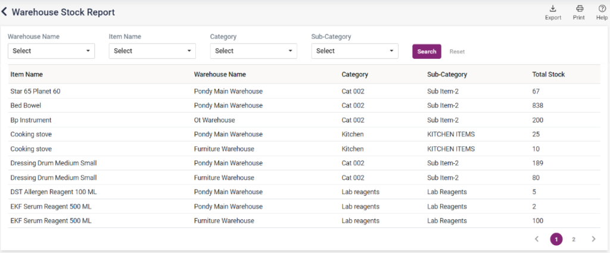
Task: Click the Reset link
Action: point(457,52)
